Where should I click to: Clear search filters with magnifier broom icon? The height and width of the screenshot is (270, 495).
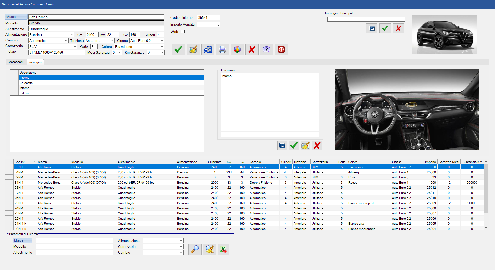point(210,249)
